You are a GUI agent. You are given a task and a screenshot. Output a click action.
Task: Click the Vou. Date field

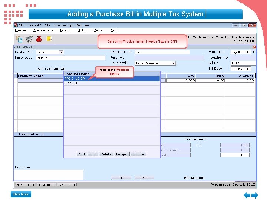[x=241, y=52]
